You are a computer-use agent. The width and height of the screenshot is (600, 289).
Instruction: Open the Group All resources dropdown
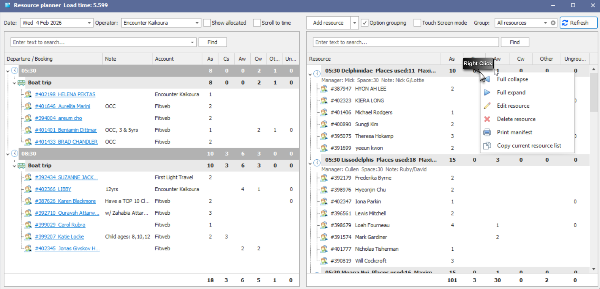click(x=546, y=23)
